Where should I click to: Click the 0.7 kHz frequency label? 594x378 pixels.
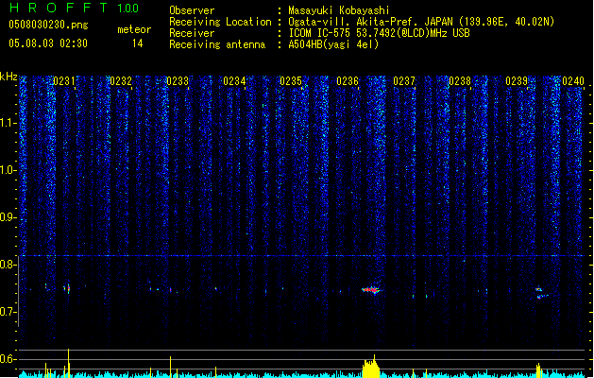coord(8,312)
